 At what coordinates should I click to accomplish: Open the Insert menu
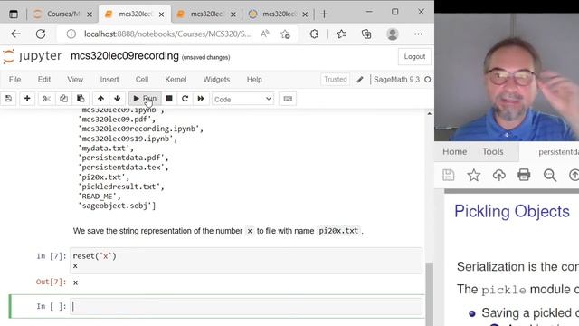click(x=109, y=80)
